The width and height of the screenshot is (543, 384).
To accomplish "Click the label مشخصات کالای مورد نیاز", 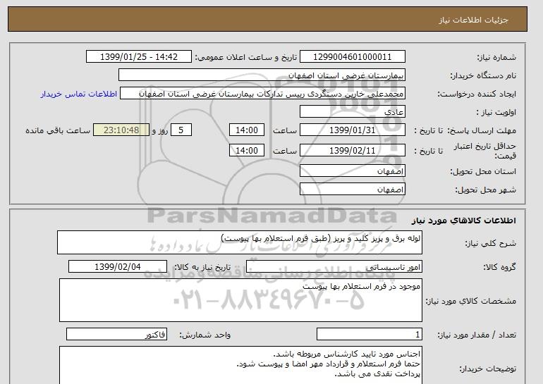I will [x=471, y=301].
